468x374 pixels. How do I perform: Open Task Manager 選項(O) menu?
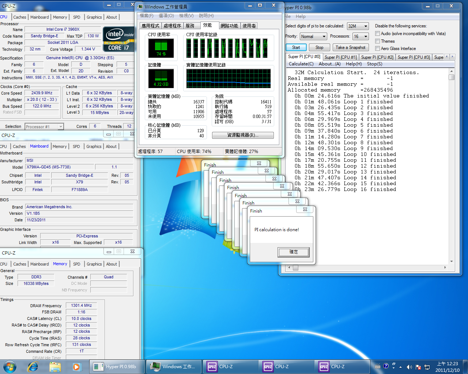(x=166, y=16)
